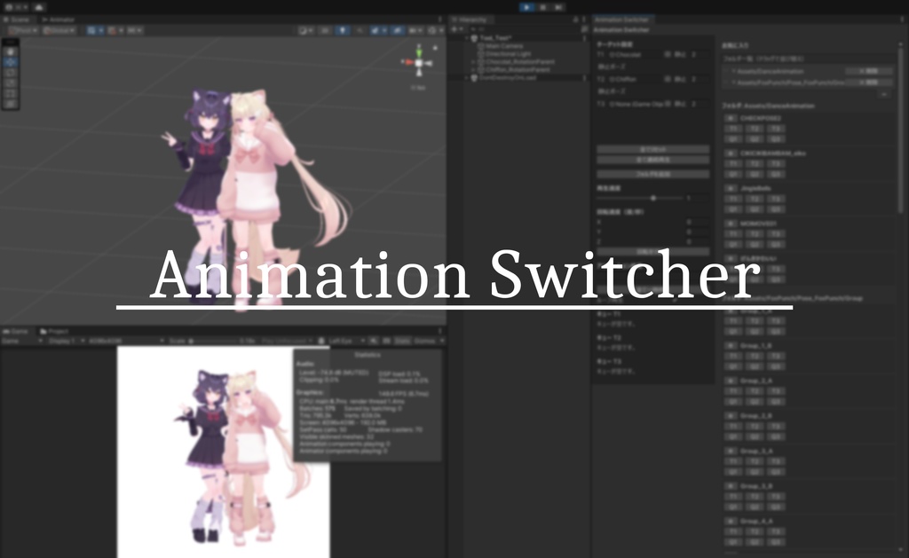The width and height of the screenshot is (909, 558).
Task: Collapse the Test_Test scene in Hierarchy
Action: pyautogui.click(x=467, y=37)
